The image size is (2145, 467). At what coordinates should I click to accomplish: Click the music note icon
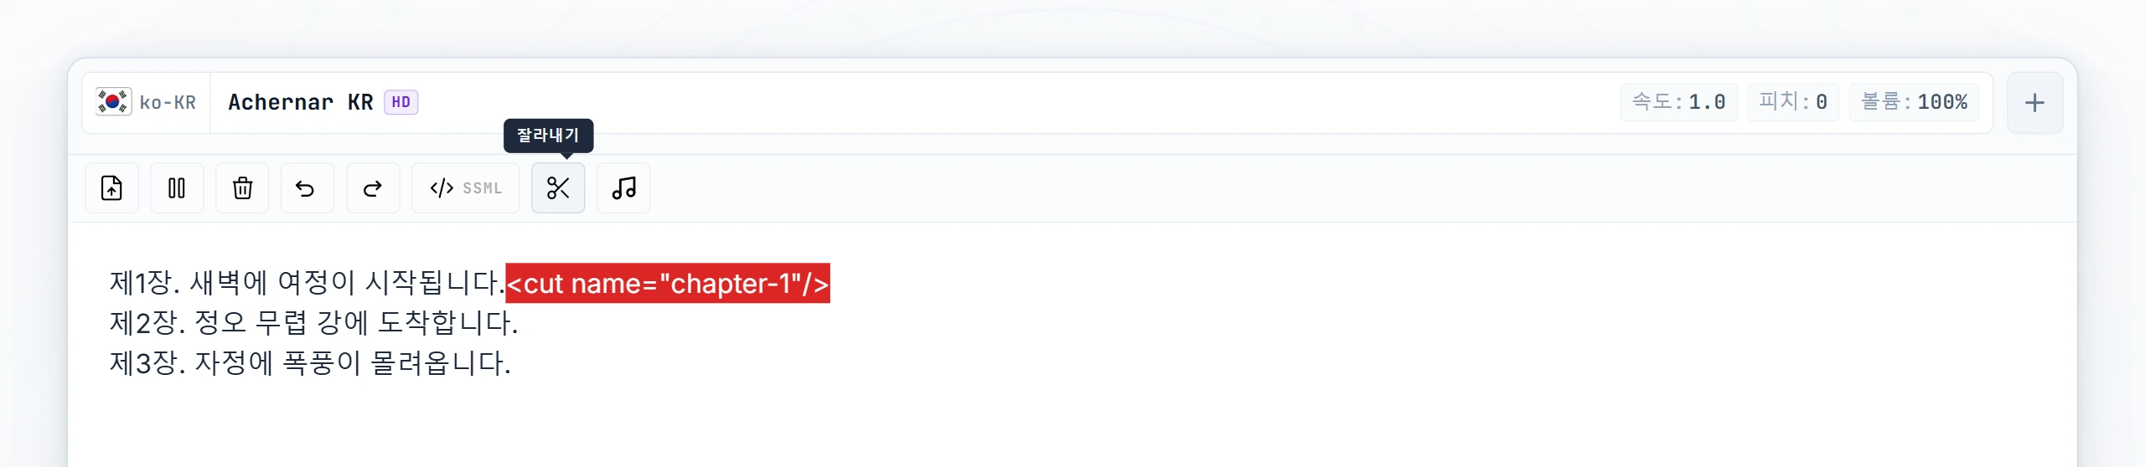click(623, 188)
